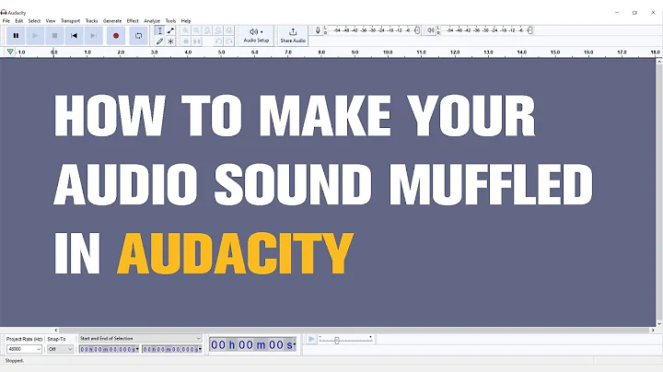Open the Tools menu
The height and width of the screenshot is (372, 663).
(x=170, y=20)
